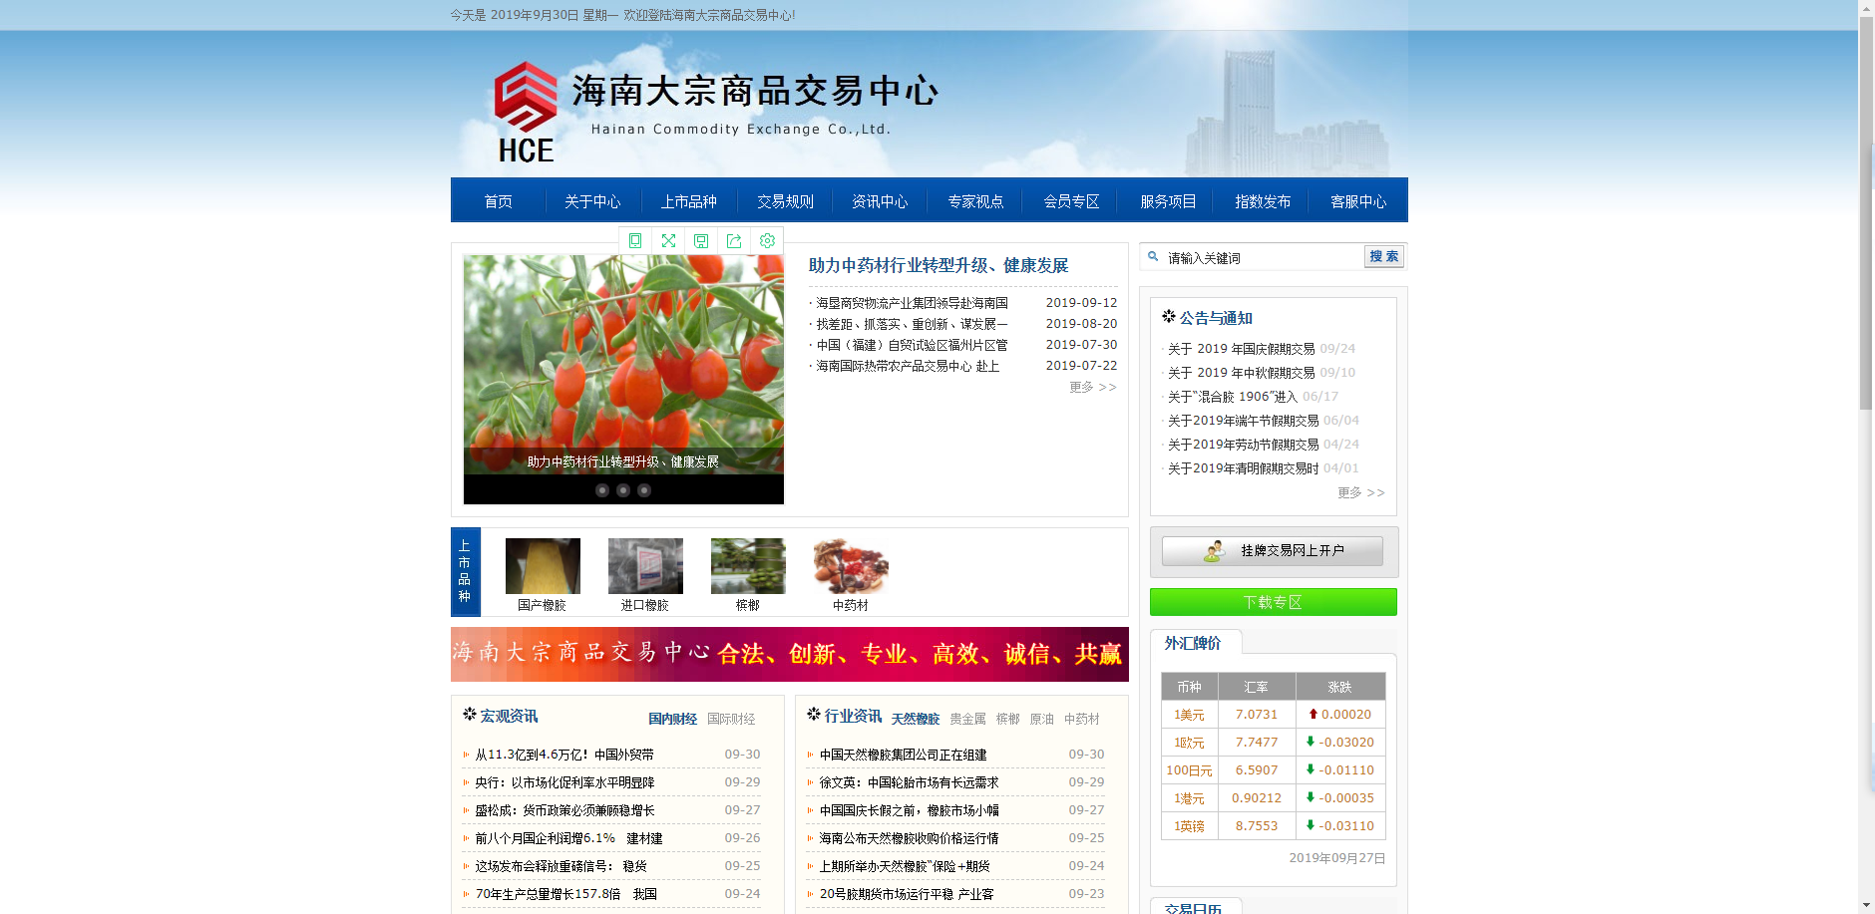Click the flower icon beside 公告与通知
The image size is (1875, 914).
(1169, 317)
